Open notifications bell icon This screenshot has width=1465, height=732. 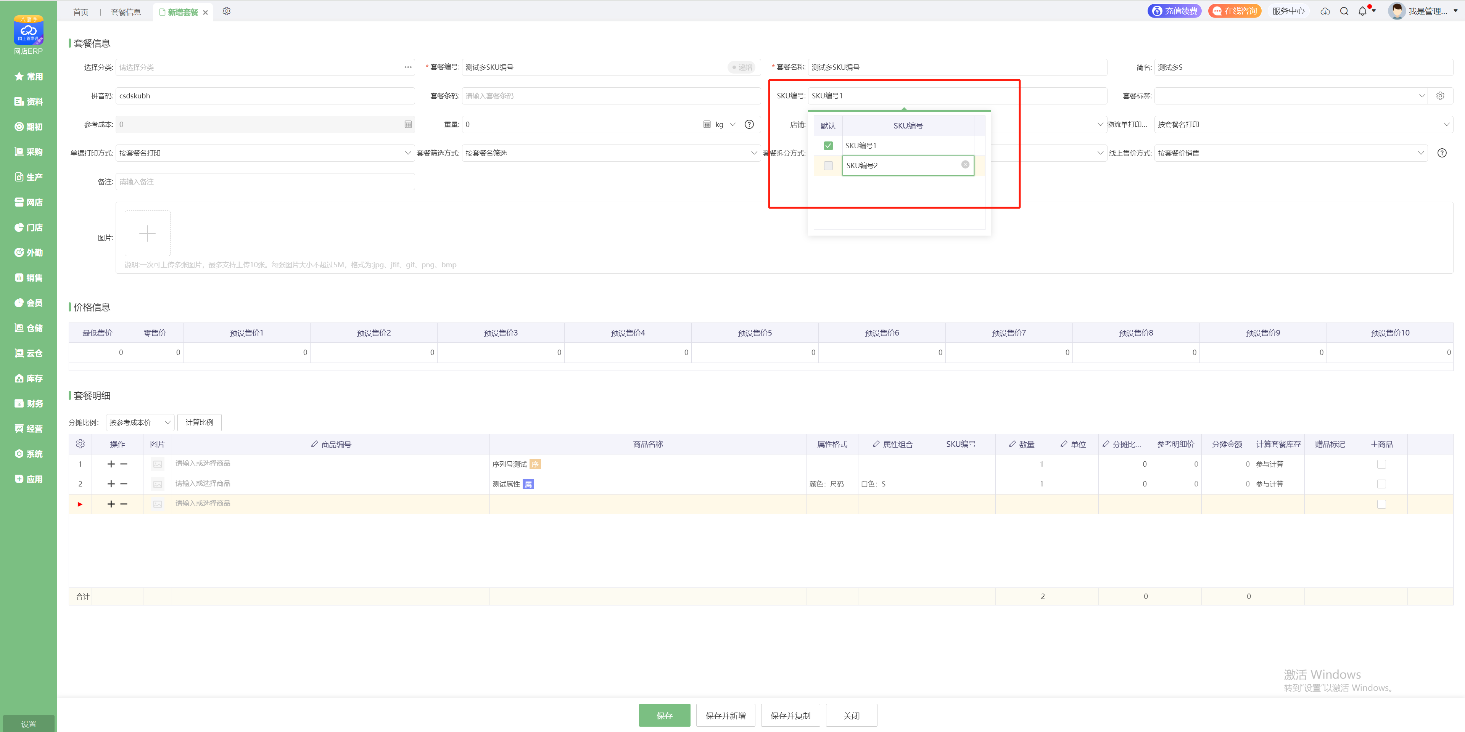(1363, 11)
